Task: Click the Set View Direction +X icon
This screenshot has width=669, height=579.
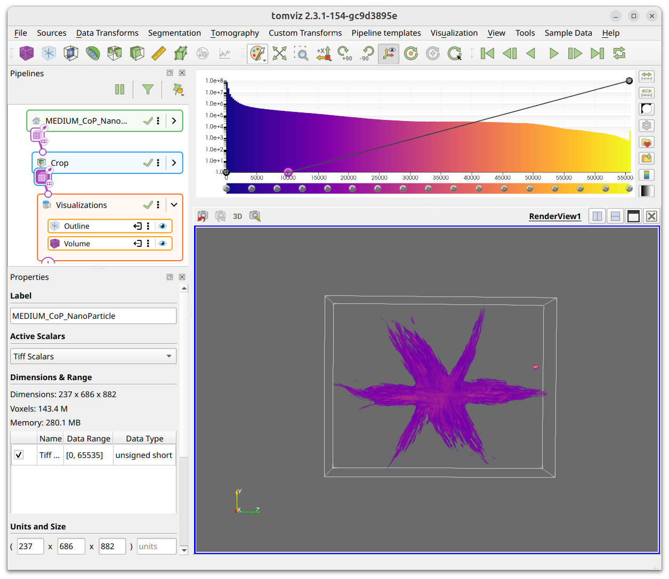Action: pyautogui.click(x=323, y=53)
